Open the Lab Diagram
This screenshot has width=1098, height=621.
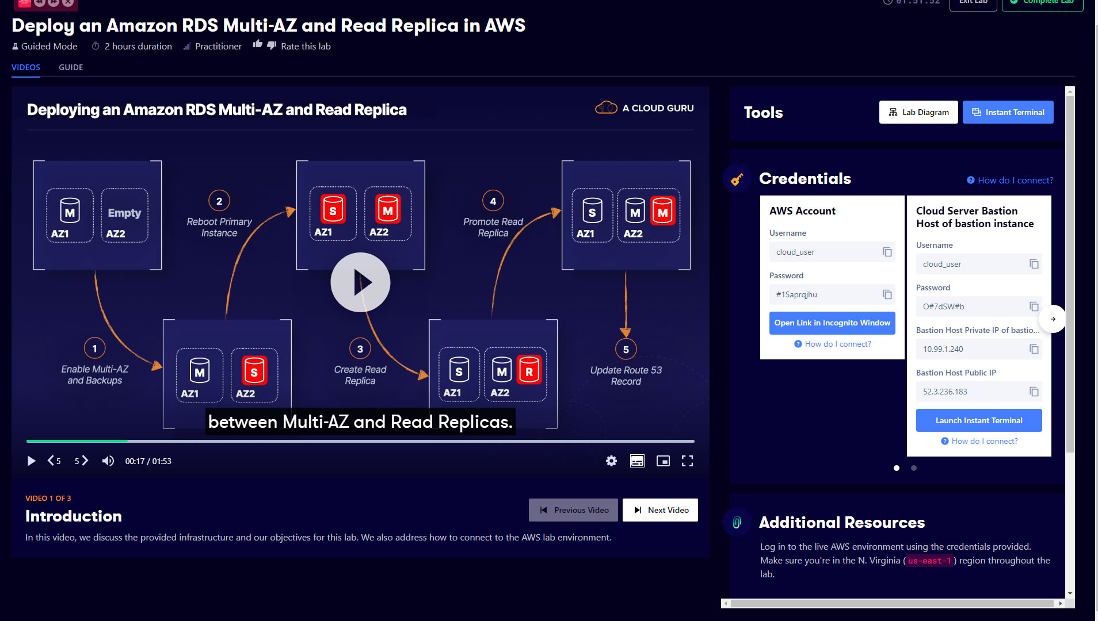(x=918, y=112)
